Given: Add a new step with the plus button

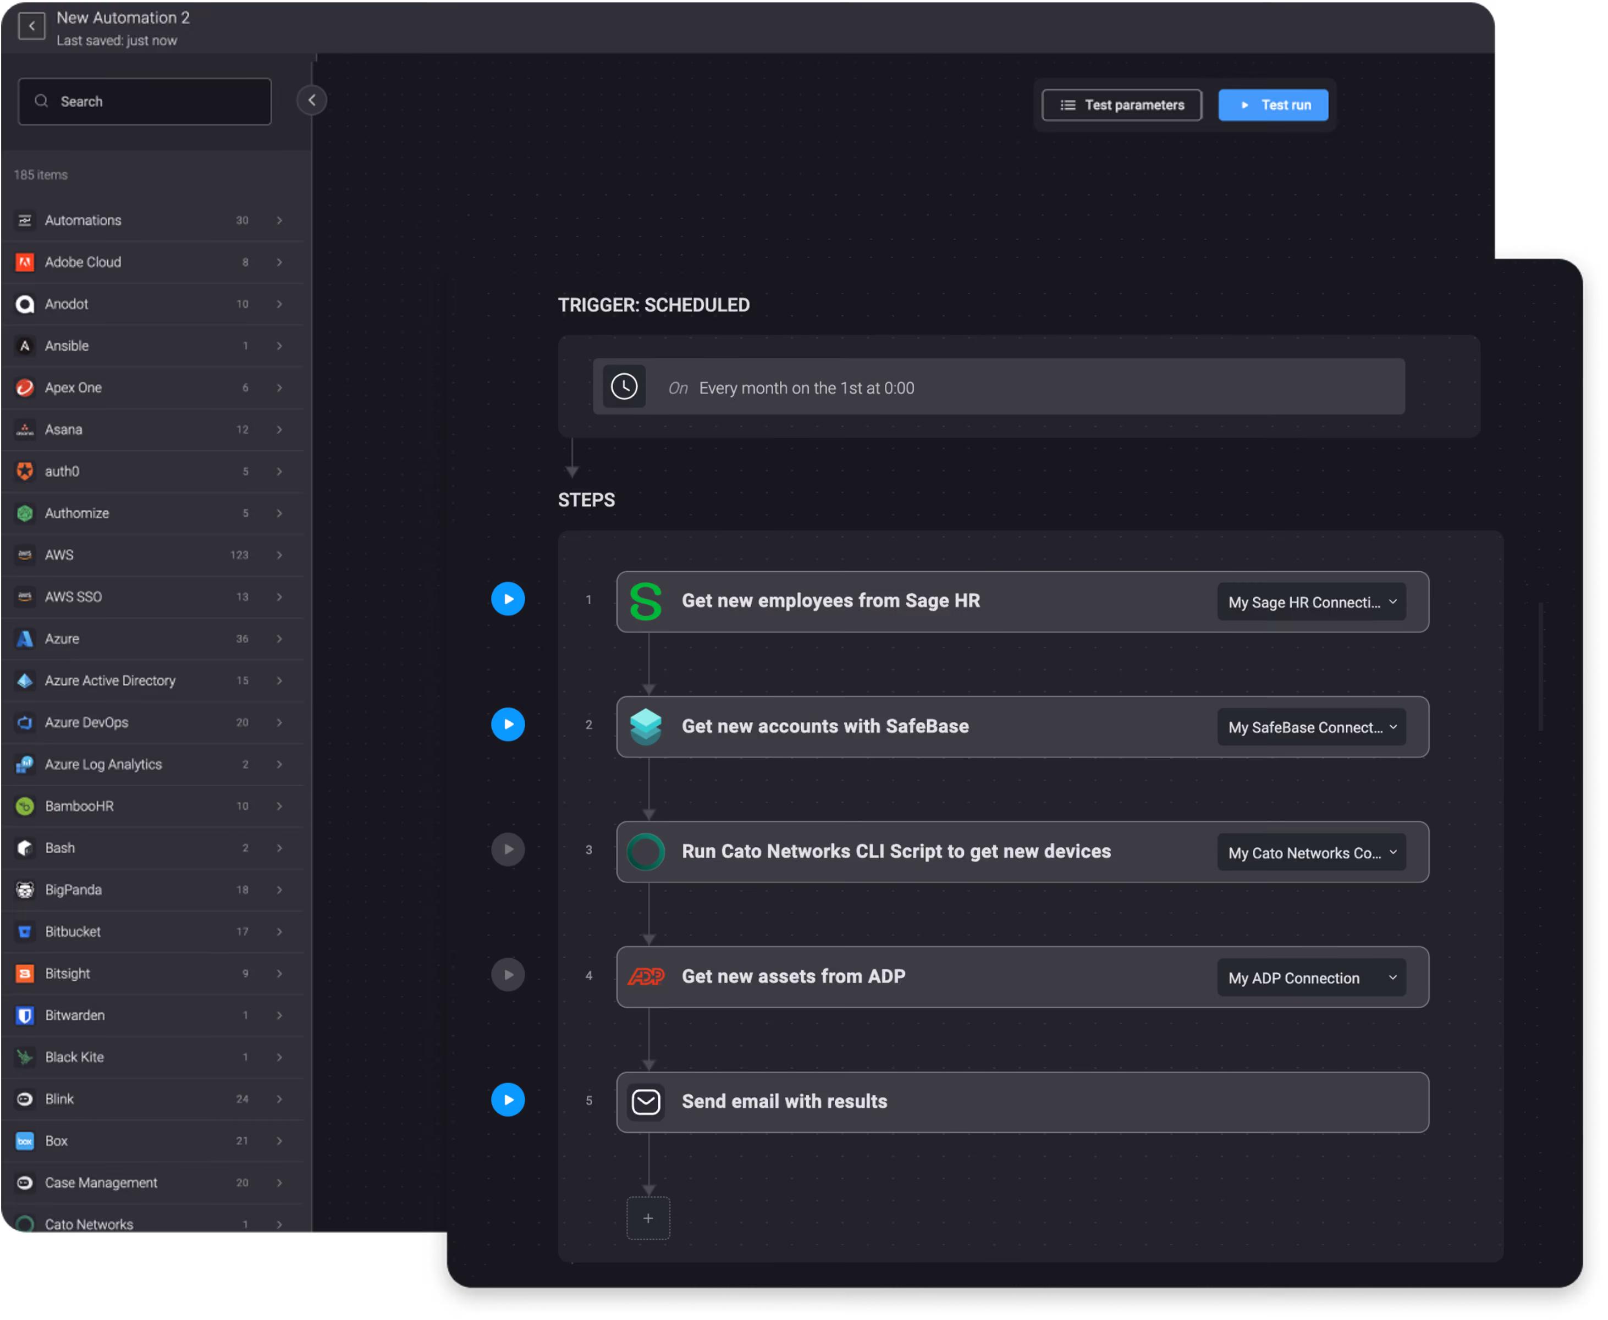Looking at the screenshot, I should pos(649,1219).
